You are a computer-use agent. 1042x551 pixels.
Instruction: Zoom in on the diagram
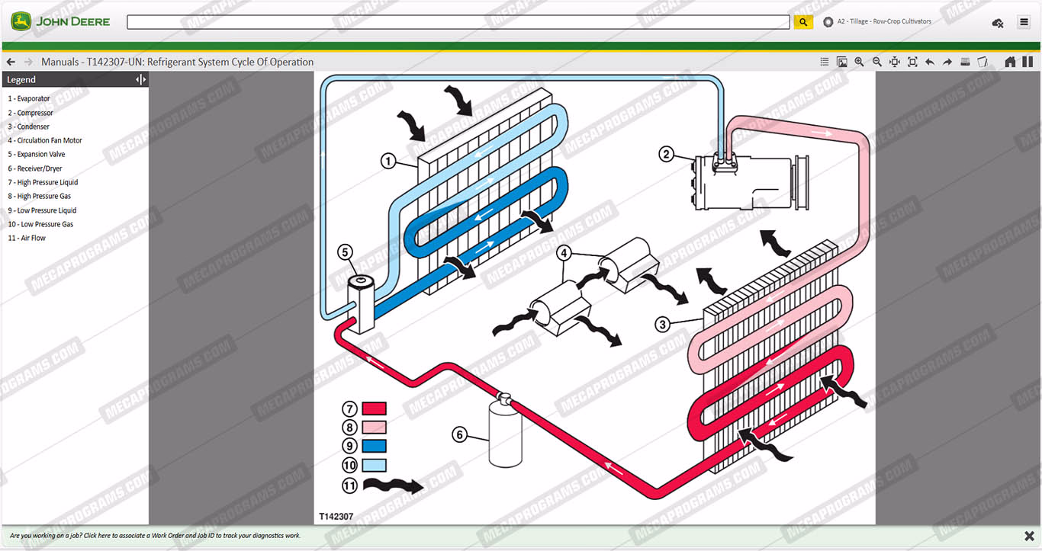859,62
